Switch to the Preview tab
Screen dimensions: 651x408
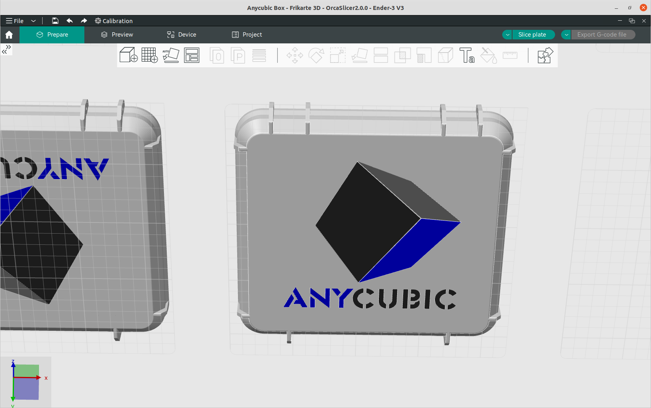117,35
